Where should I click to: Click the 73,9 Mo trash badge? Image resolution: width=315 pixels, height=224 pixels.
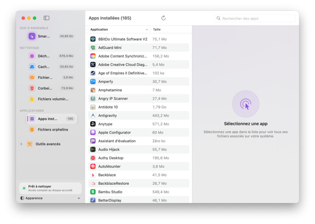(x=67, y=88)
